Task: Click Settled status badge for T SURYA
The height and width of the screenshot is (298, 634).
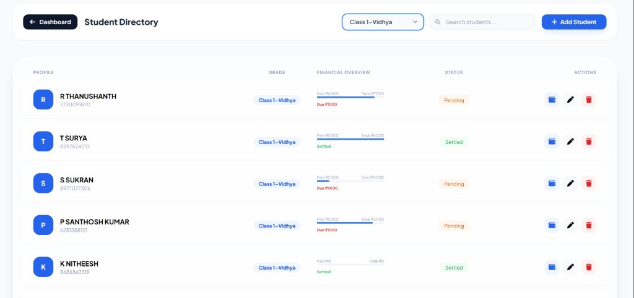Action: tap(454, 142)
